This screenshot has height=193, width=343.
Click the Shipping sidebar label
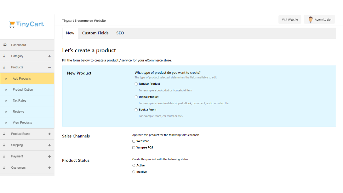click(17, 145)
